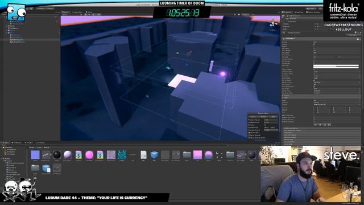
Task: Click the Favorites star in Project panel
Action: coord(3,147)
